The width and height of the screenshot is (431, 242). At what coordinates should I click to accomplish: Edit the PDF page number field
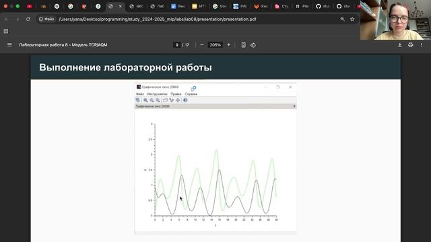pyautogui.click(x=176, y=45)
